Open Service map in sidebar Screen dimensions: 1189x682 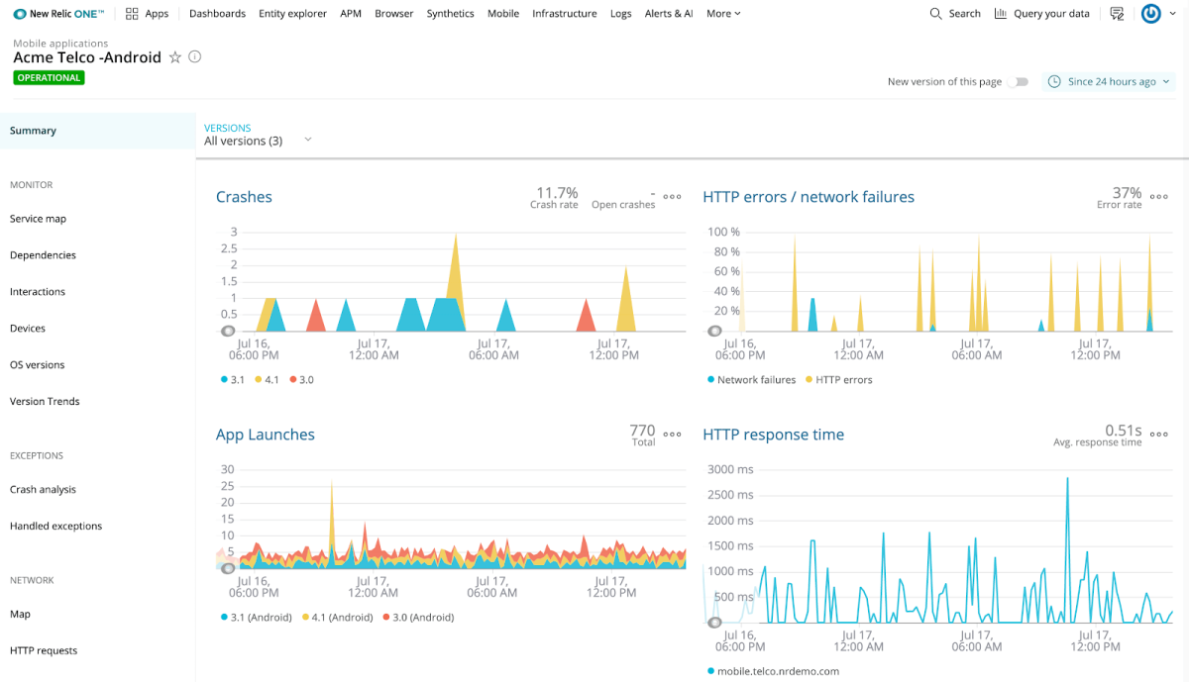pos(38,219)
